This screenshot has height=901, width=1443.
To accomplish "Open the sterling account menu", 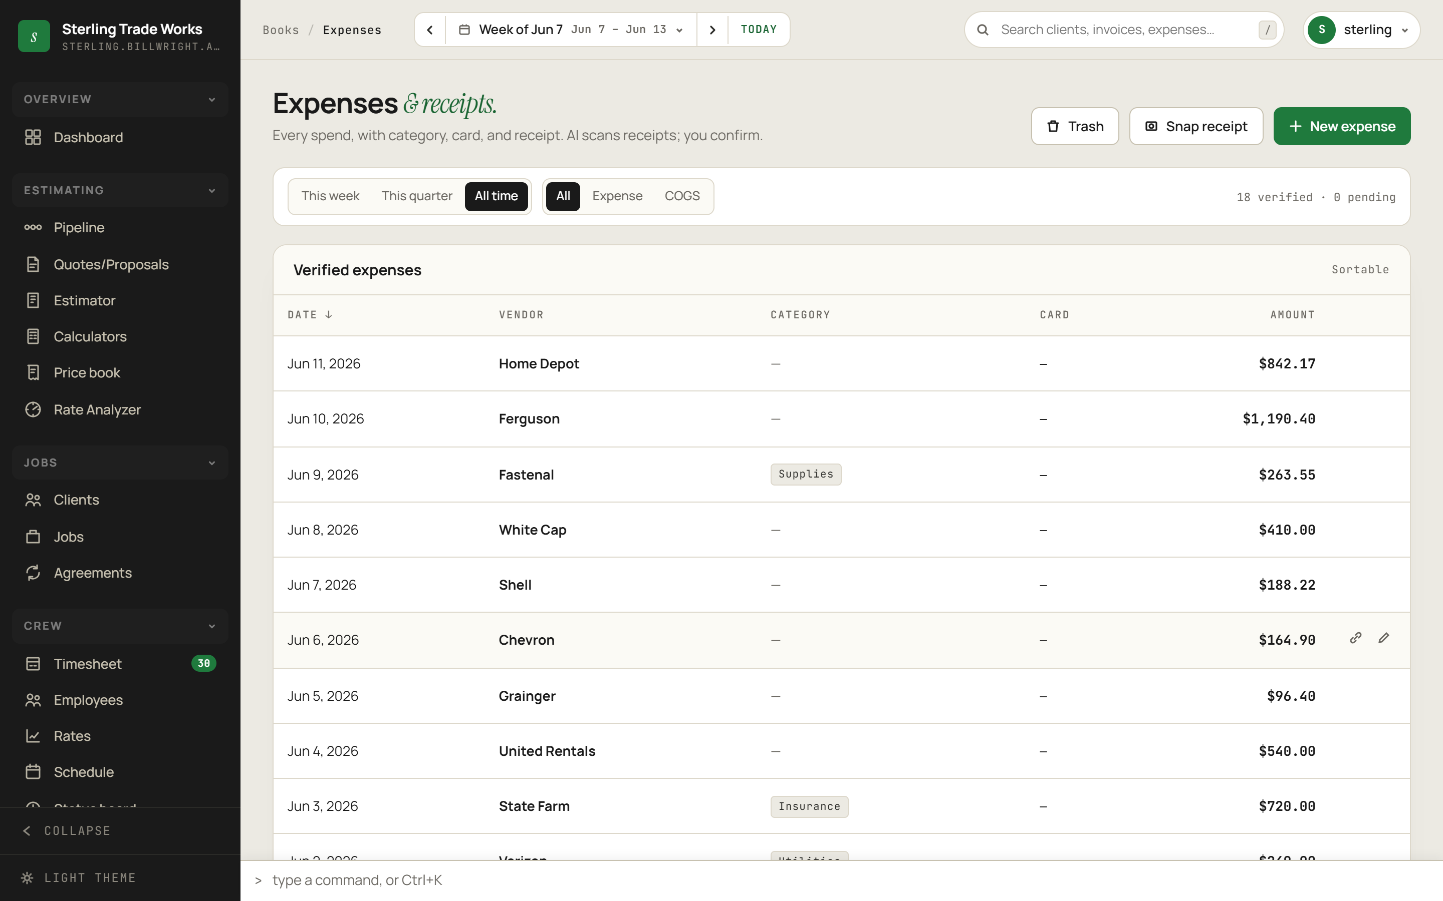I will tap(1361, 30).
